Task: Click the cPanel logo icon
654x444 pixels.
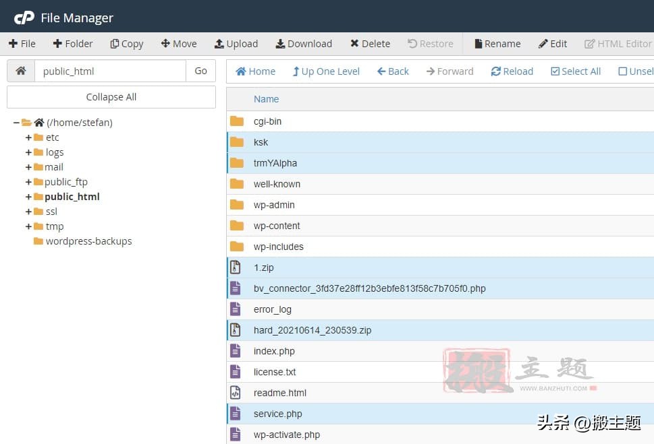Action: pyautogui.click(x=24, y=18)
